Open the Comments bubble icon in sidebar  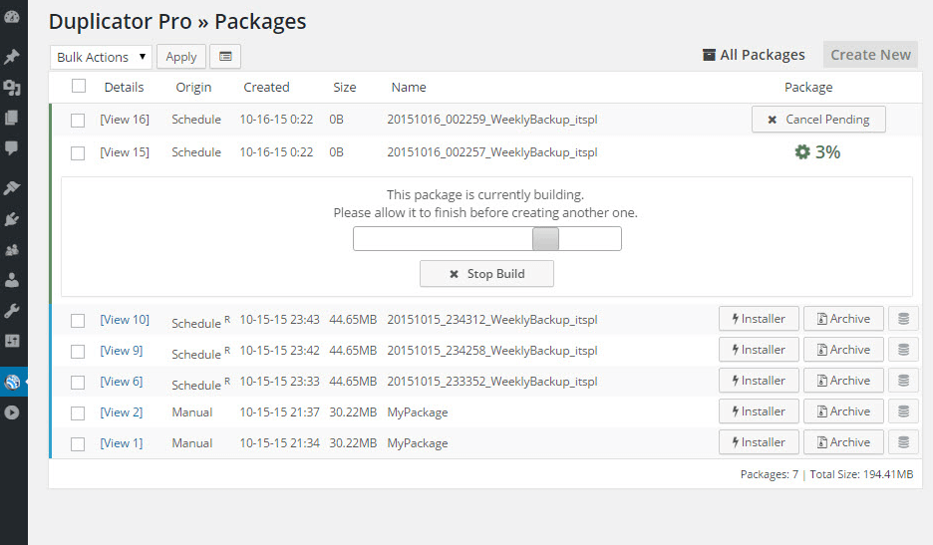[12, 148]
